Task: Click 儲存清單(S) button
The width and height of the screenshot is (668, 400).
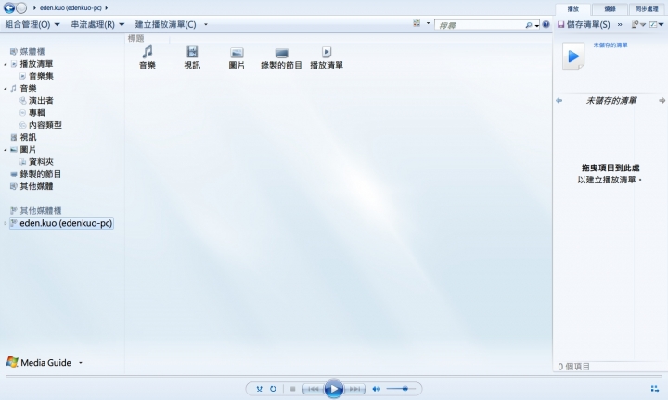Action: click(x=584, y=25)
